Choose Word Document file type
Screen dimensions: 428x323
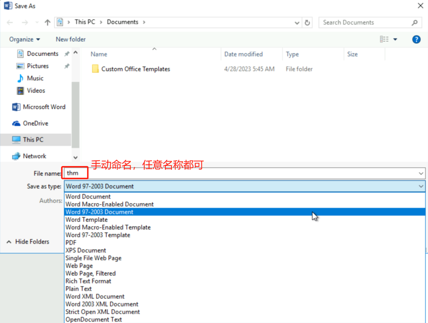tap(245, 197)
